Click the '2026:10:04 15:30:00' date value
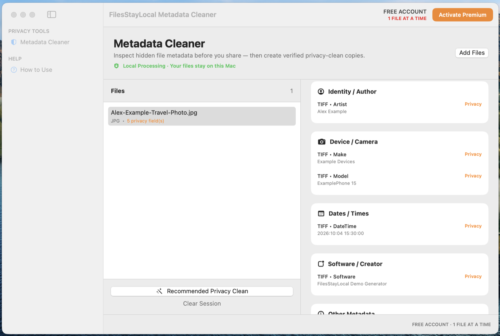Image resolution: width=500 pixels, height=336 pixels. tap(340, 233)
